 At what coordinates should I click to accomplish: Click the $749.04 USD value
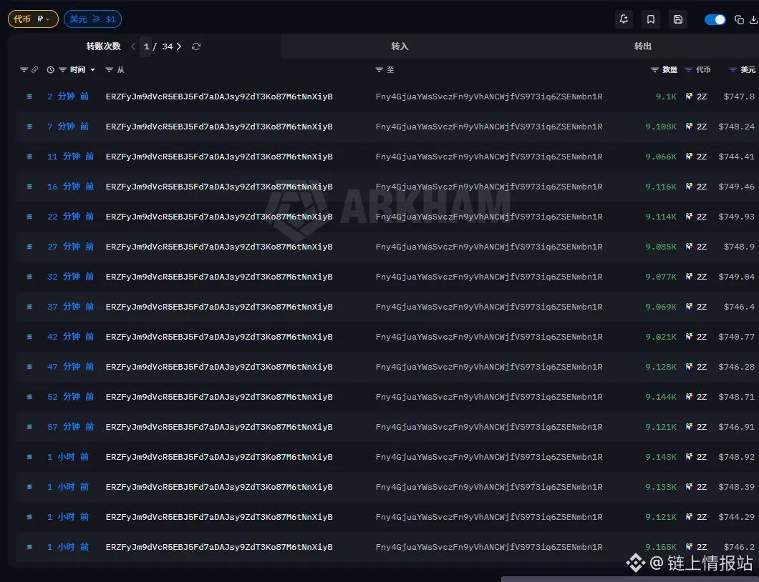click(x=736, y=277)
